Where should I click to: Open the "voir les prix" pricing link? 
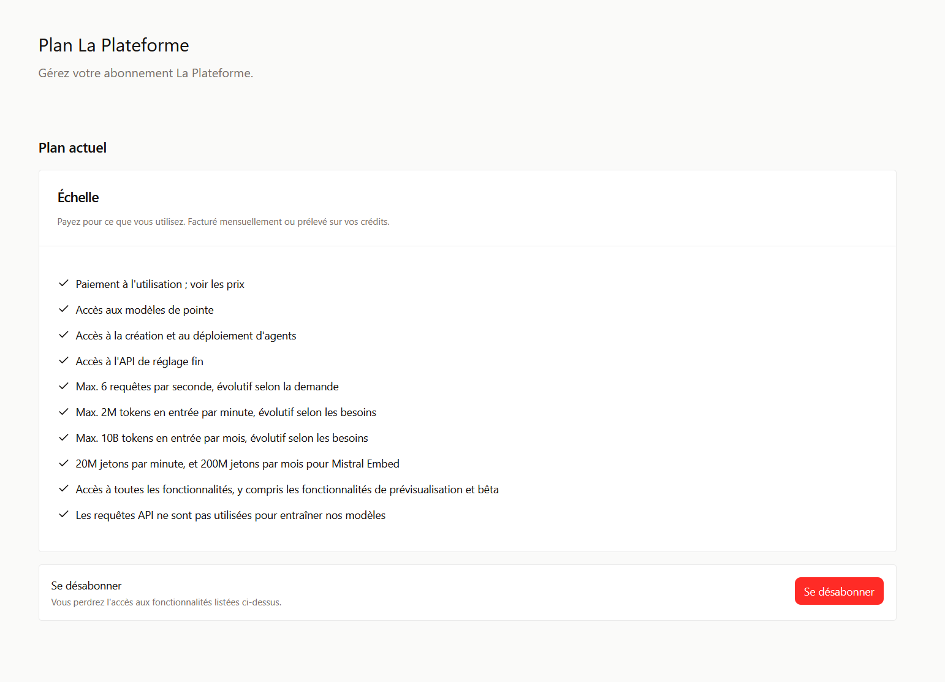coord(217,284)
